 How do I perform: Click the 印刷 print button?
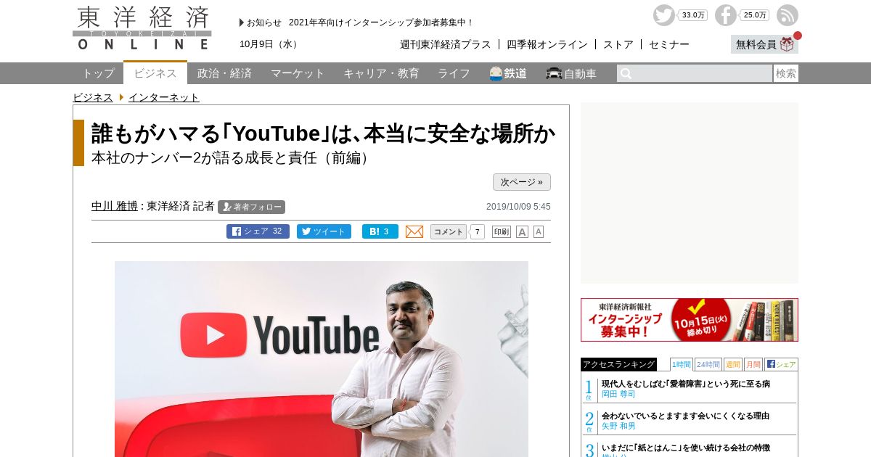[x=502, y=232]
